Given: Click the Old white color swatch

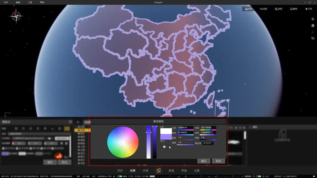Looking at the screenshot, I should pos(166,131).
